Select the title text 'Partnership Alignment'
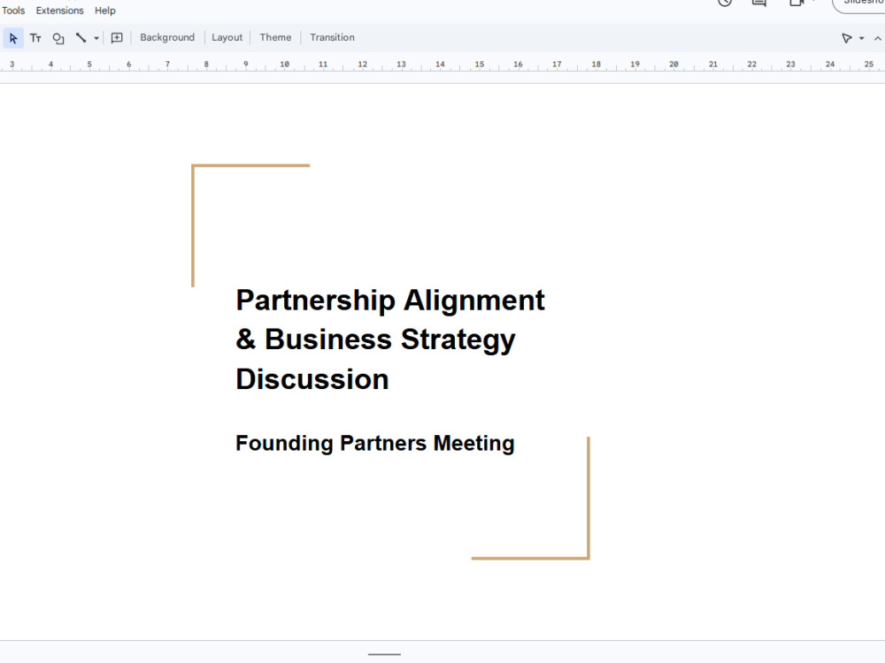Image resolution: width=885 pixels, height=663 pixels. click(x=390, y=300)
